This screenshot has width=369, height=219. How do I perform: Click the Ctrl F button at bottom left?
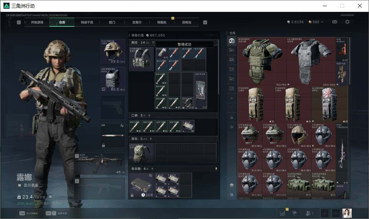coord(56,213)
